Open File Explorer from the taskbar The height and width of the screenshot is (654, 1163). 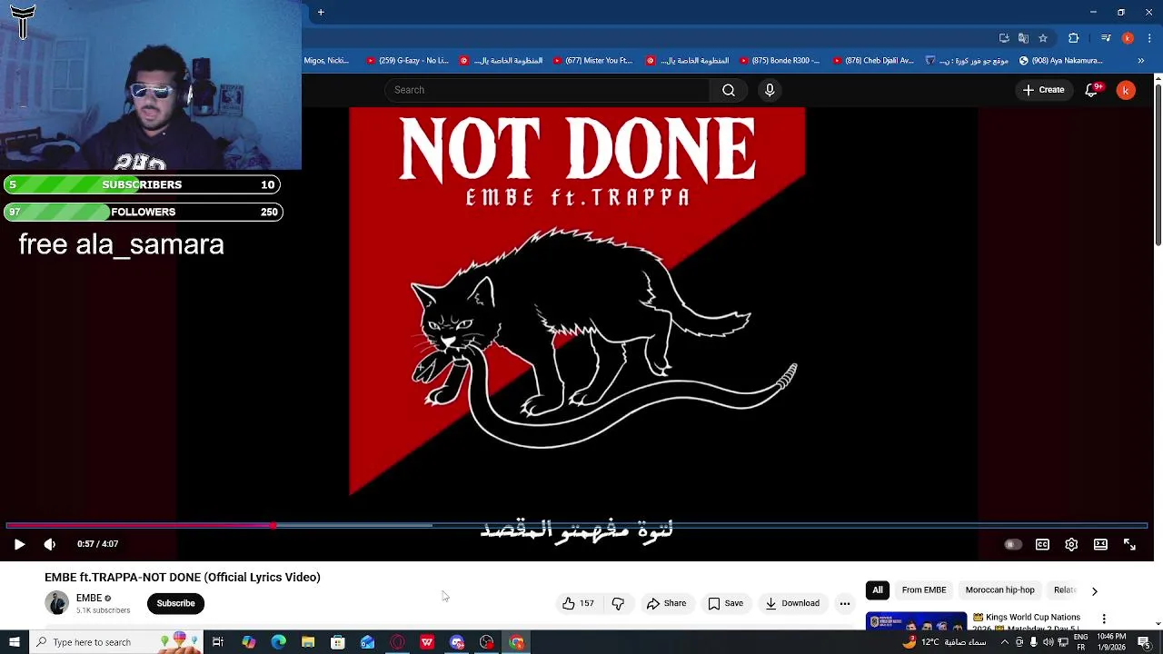click(308, 642)
